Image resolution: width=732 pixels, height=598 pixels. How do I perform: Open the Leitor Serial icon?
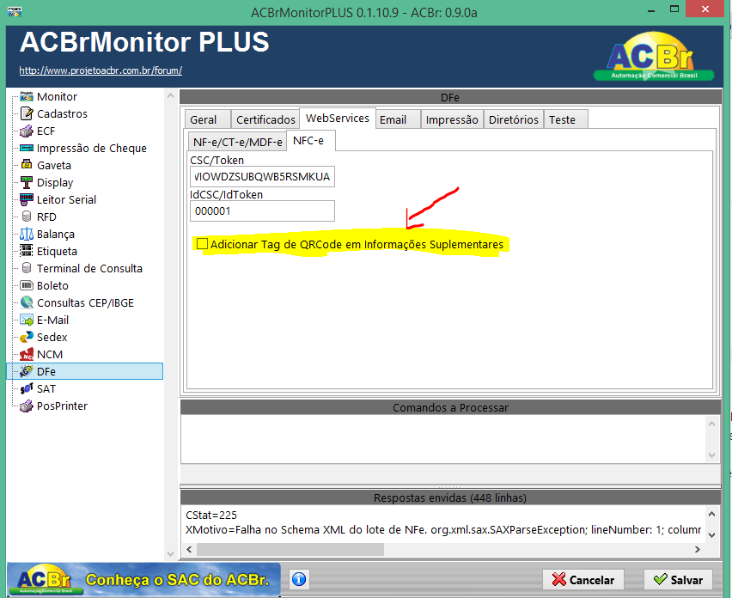tap(27, 199)
